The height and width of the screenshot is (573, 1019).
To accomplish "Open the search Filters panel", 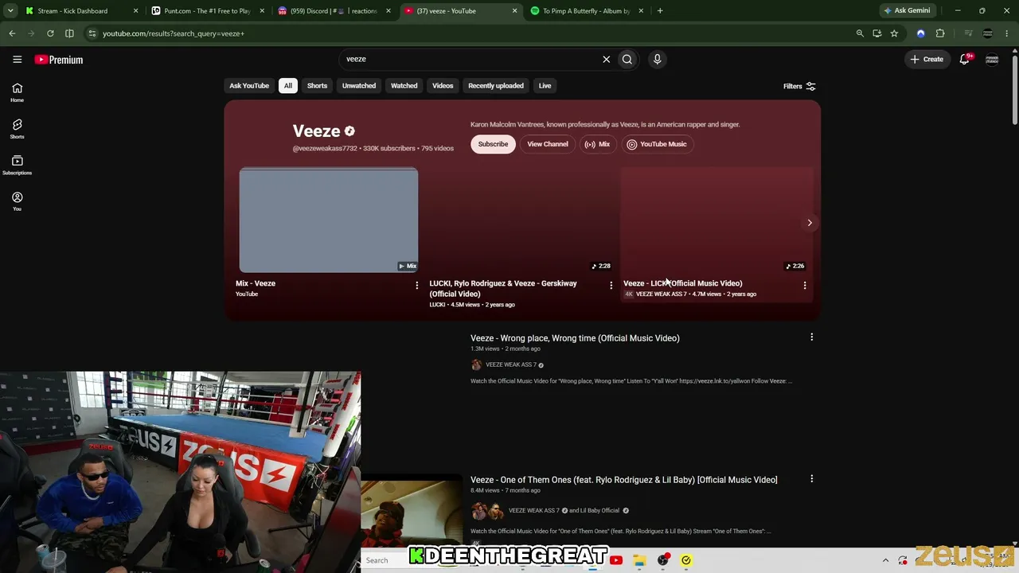I will tap(799, 86).
